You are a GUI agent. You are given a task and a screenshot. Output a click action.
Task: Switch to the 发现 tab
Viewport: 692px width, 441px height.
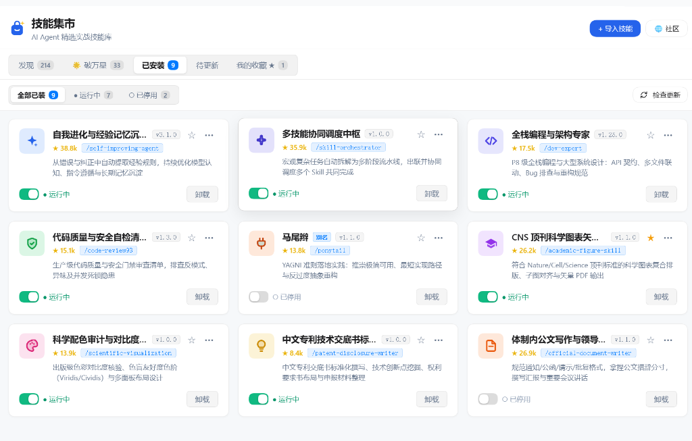coord(36,66)
